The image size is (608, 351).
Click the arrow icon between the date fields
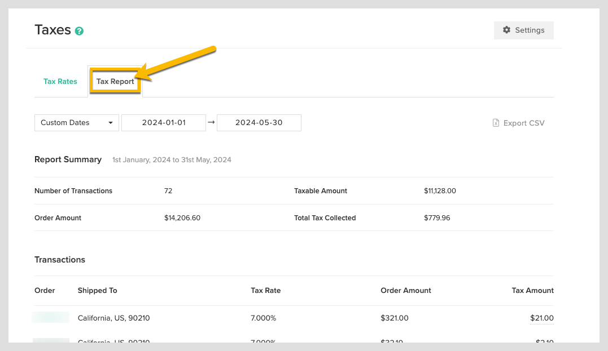pos(211,122)
